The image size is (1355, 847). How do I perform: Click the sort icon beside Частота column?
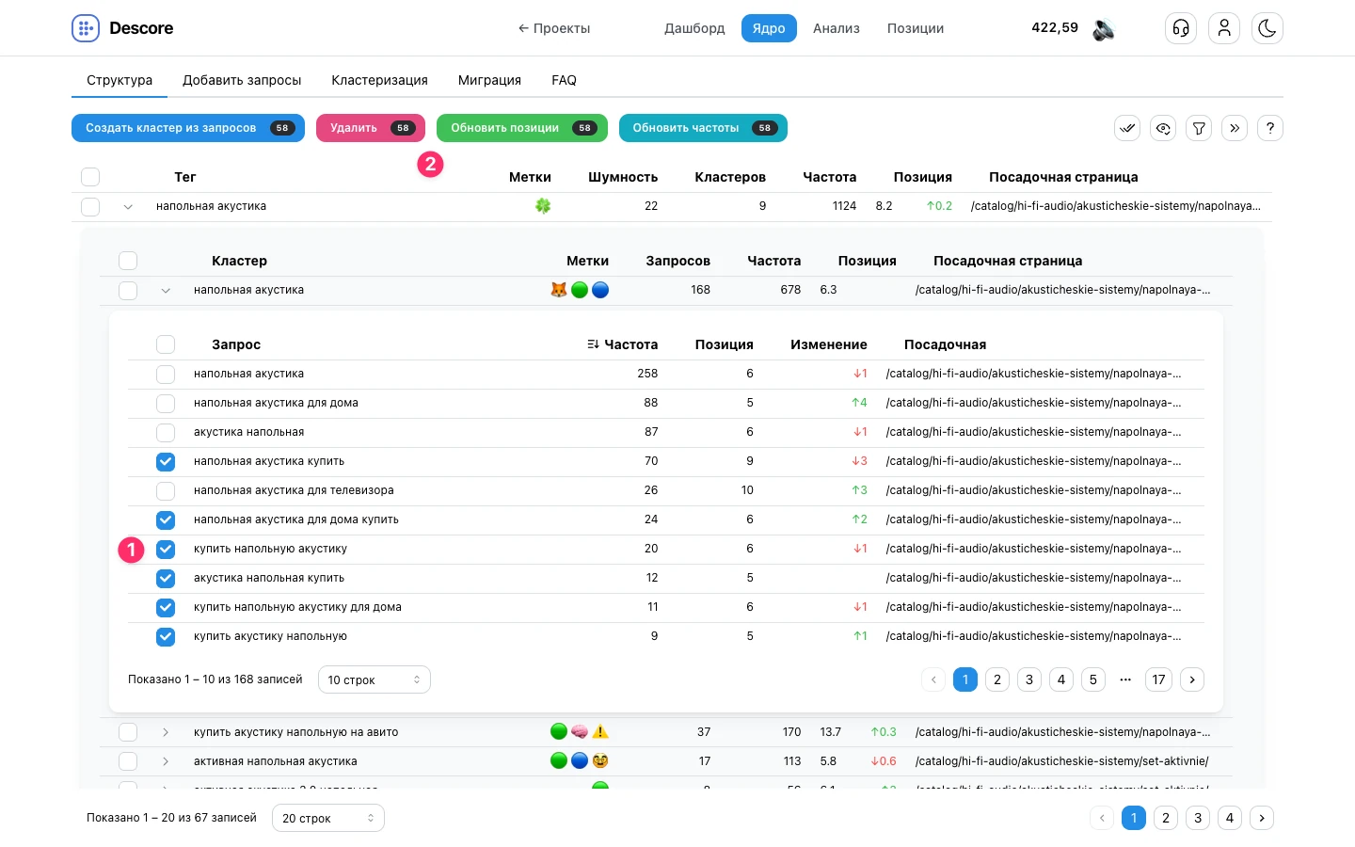tap(593, 344)
